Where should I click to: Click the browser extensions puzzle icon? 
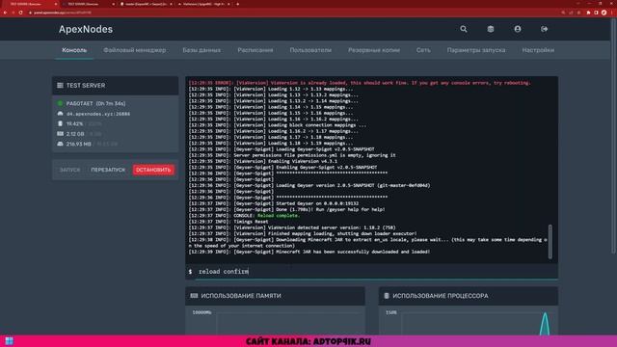[x=588, y=13]
